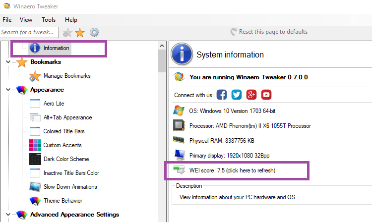This screenshot has height=222, width=372.
Task: Open the Facebook link icon
Action: [x=222, y=95]
